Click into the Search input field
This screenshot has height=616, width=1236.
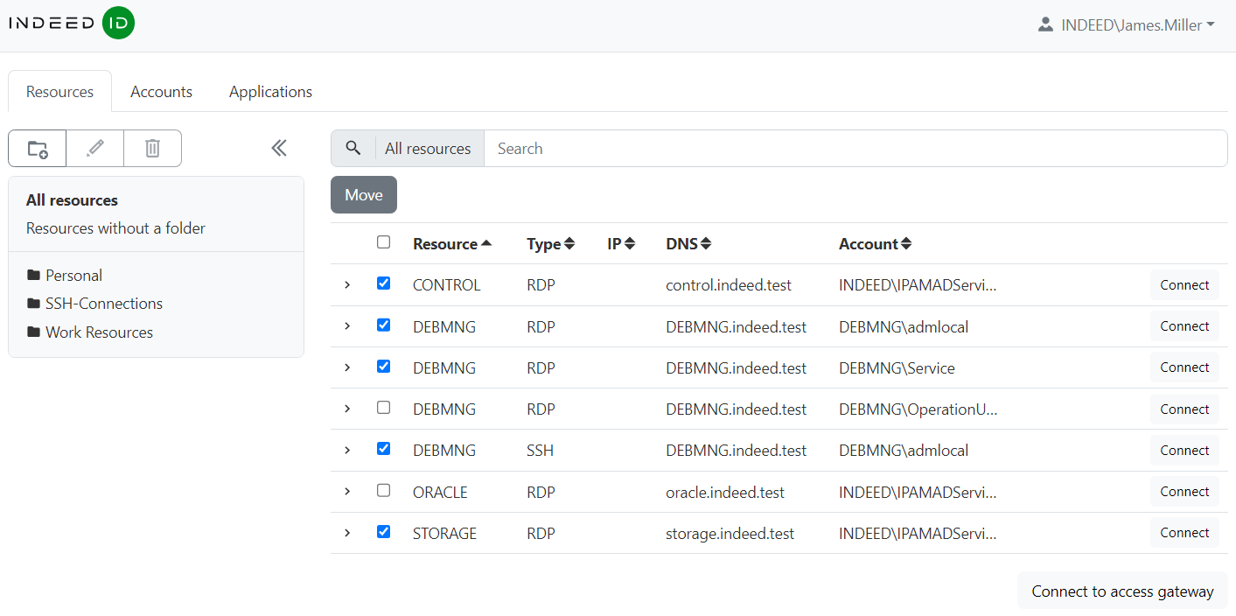tap(853, 149)
